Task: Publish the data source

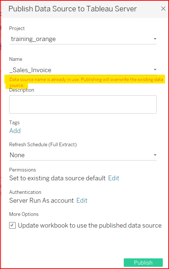Action: (x=143, y=262)
